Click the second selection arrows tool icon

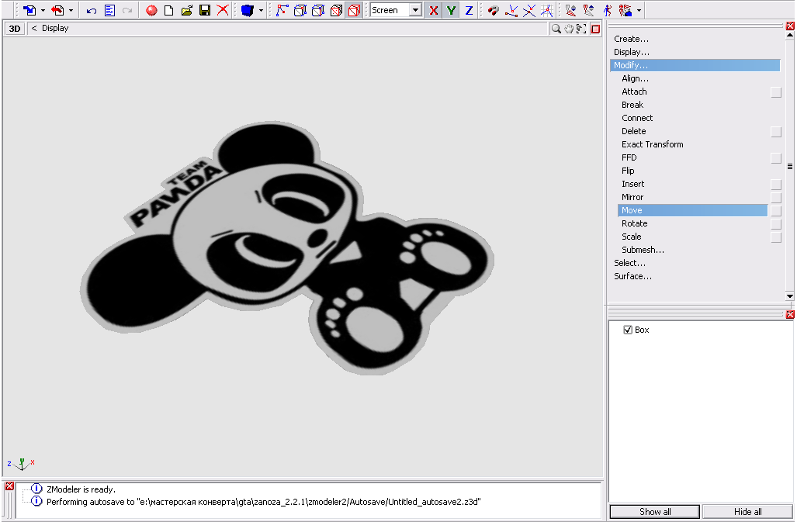588,10
